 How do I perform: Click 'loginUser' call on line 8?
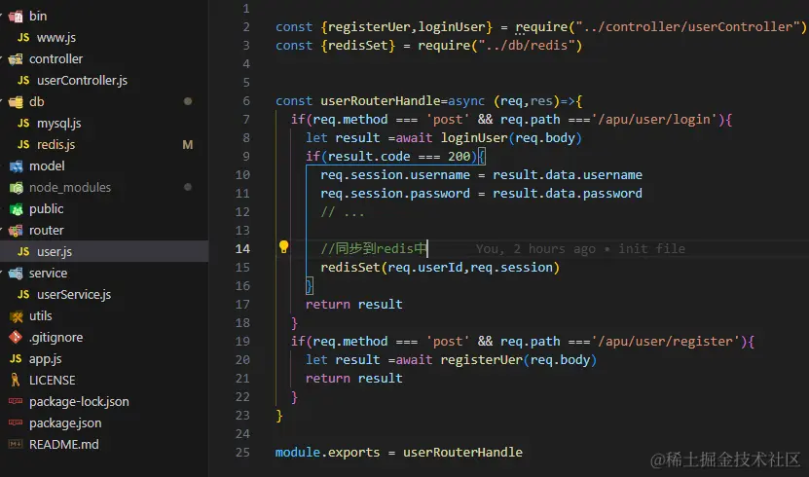point(474,138)
